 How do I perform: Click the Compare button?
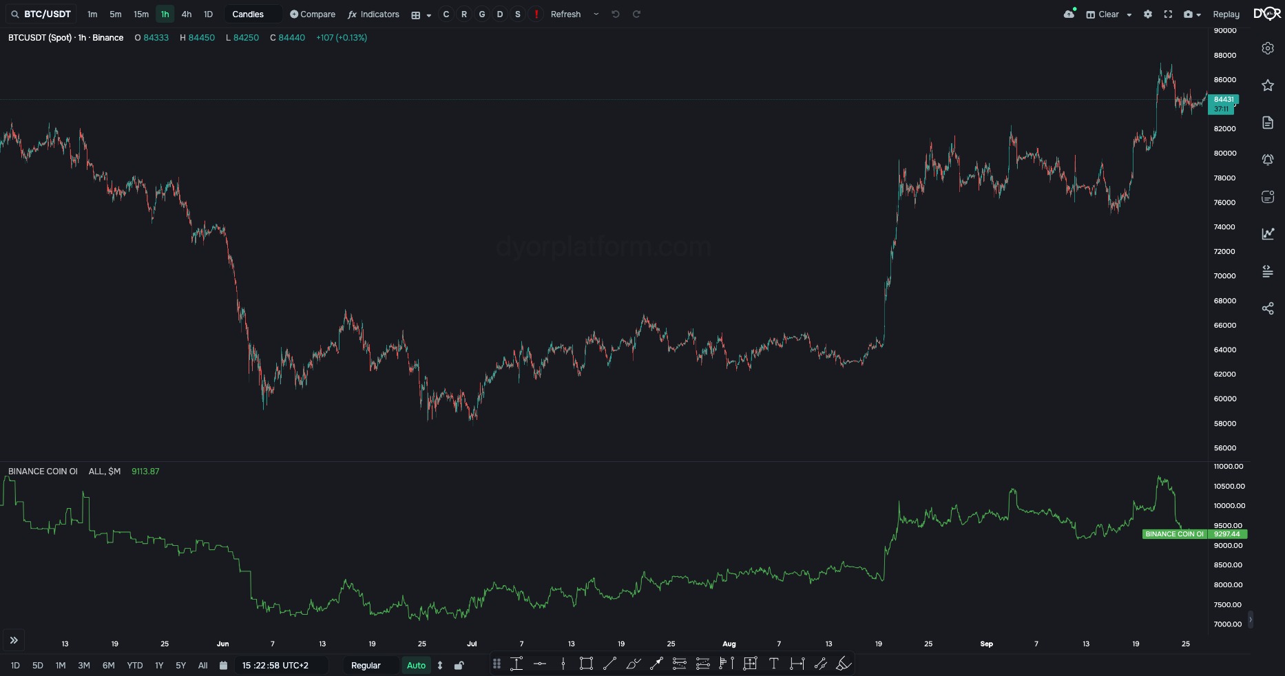(313, 14)
